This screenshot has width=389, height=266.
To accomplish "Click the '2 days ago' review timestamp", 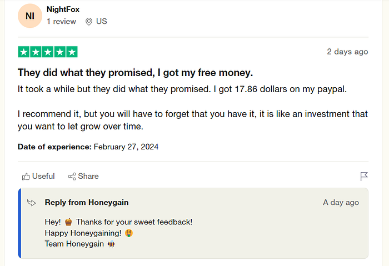I will click(347, 52).
